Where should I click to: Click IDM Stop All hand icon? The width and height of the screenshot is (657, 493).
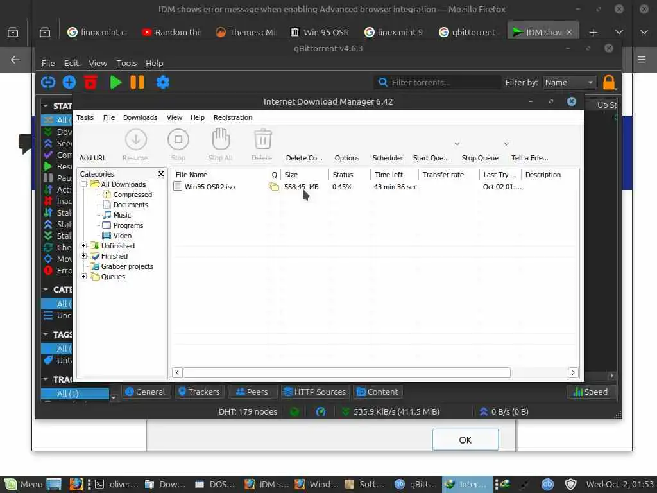pos(221,139)
